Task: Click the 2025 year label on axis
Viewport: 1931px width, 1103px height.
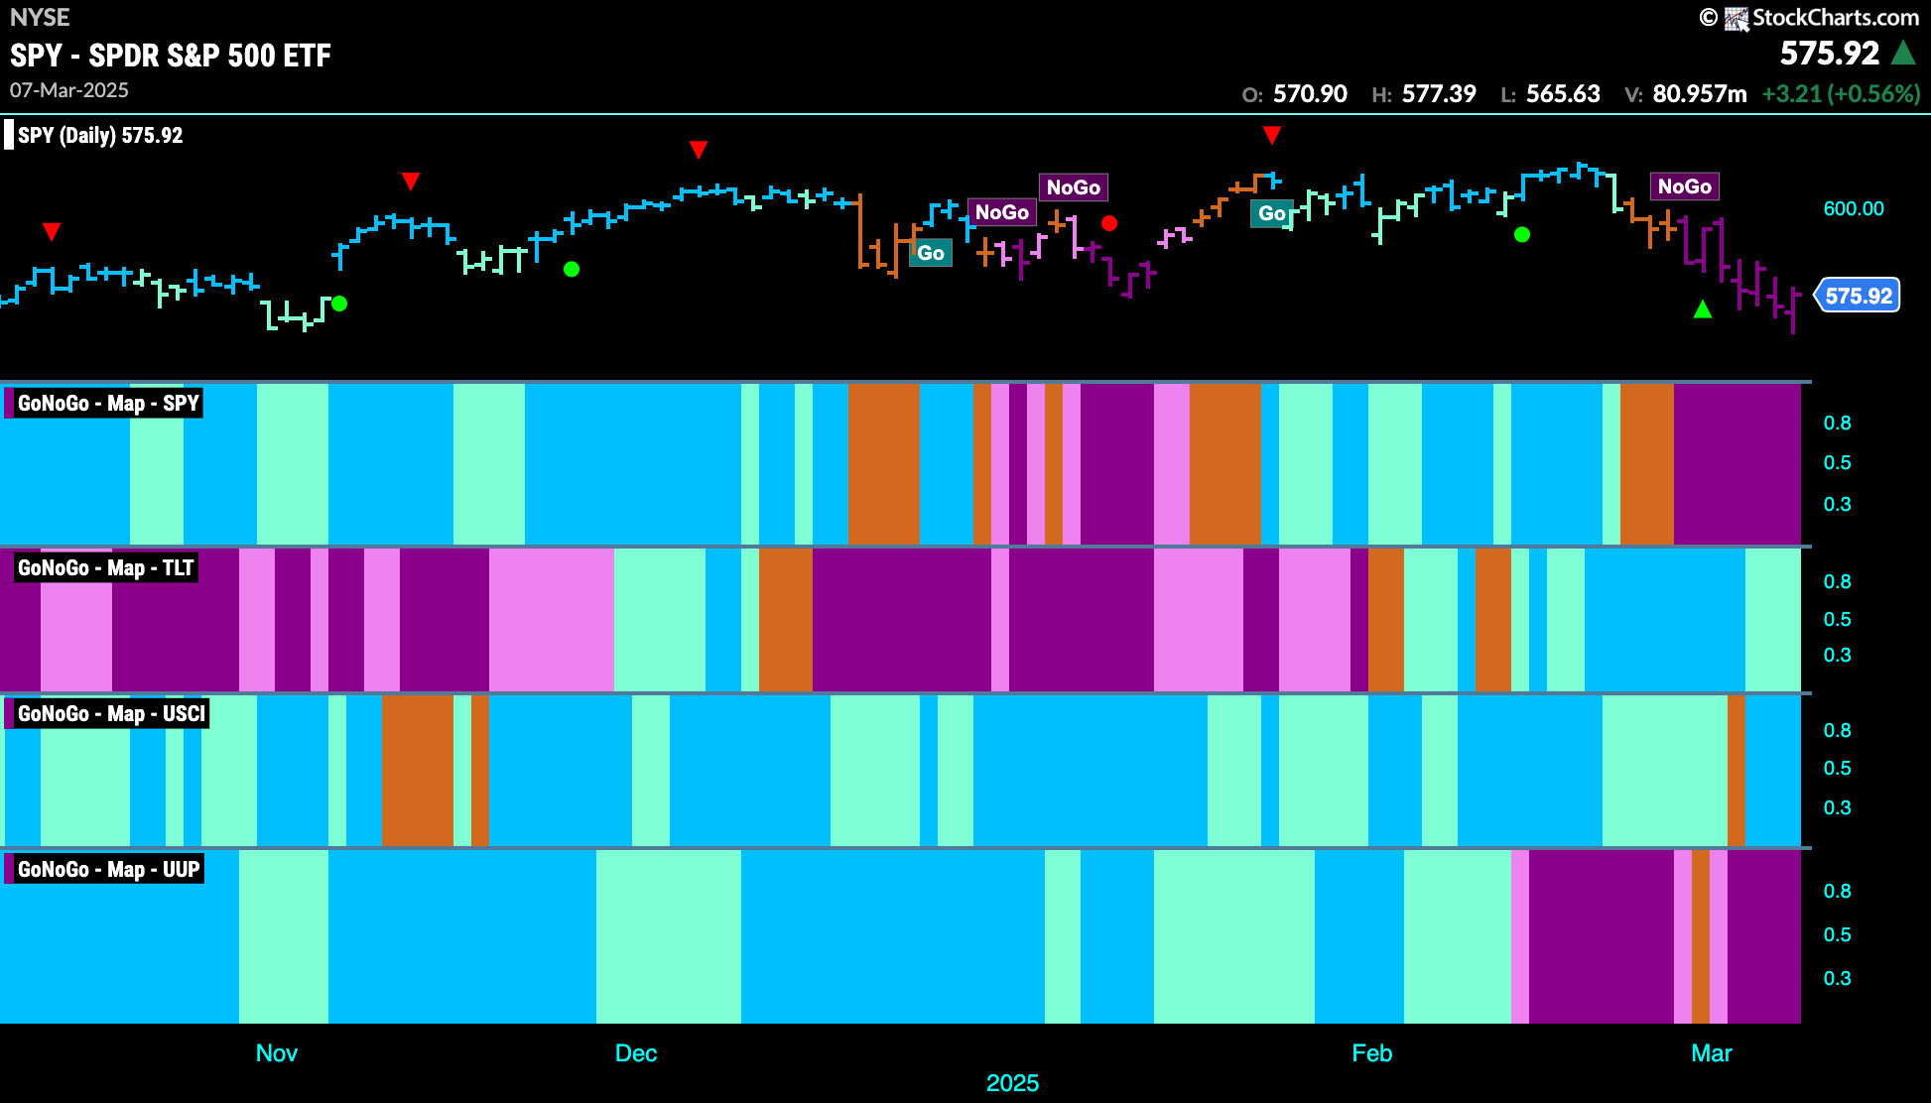Action: (x=1012, y=1083)
